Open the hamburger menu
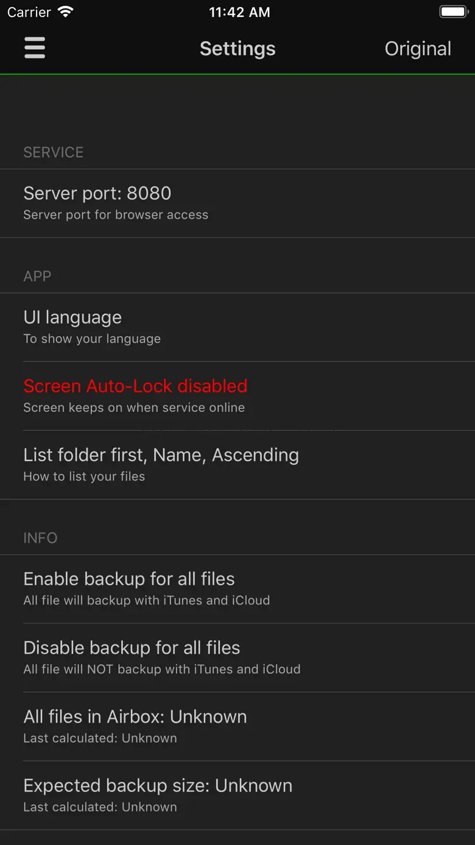This screenshot has height=845, width=475. tap(35, 48)
